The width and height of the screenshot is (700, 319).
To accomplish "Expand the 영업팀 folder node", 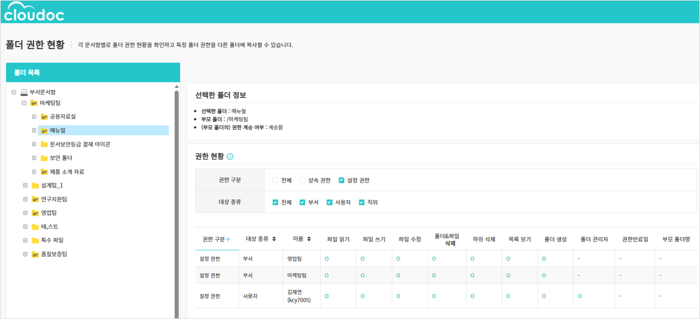I will 25,213.
